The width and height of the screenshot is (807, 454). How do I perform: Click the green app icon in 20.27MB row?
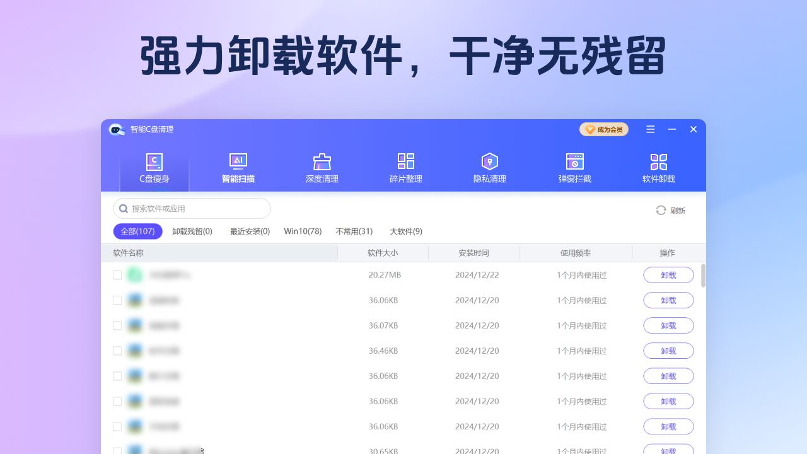pyautogui.click(x=135, y=275)
